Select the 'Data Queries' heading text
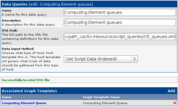 pos(14,4)
